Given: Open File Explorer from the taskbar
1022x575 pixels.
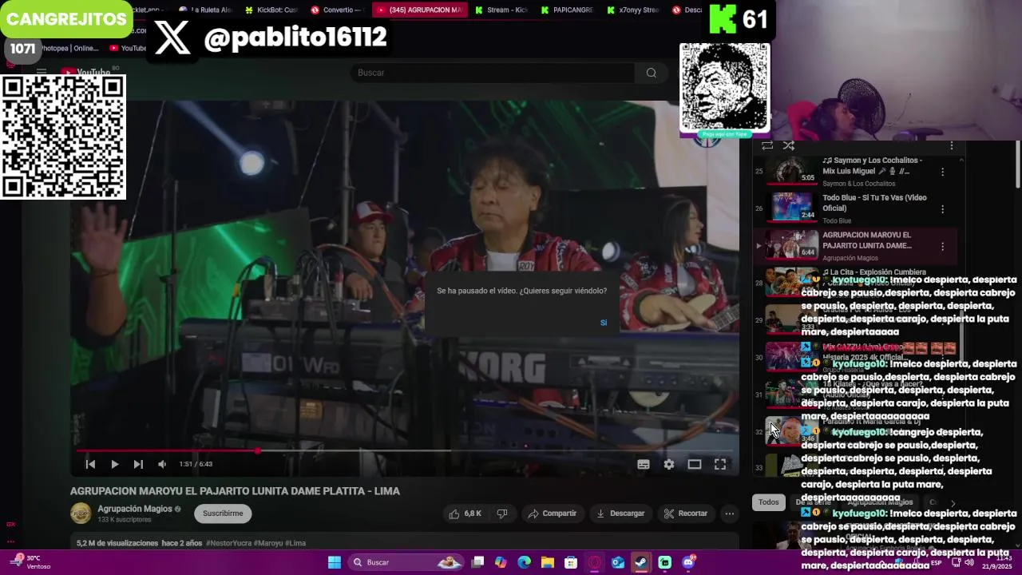Looking at the screenshot, I should click(548, 562).
